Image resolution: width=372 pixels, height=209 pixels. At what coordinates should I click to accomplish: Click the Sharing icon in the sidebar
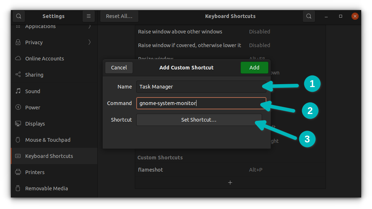click(x=18, y=74)
